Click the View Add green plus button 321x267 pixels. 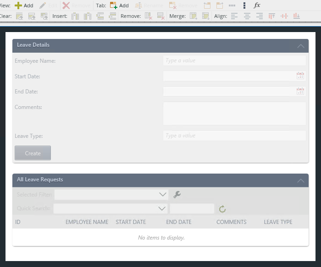click(24, 5)
